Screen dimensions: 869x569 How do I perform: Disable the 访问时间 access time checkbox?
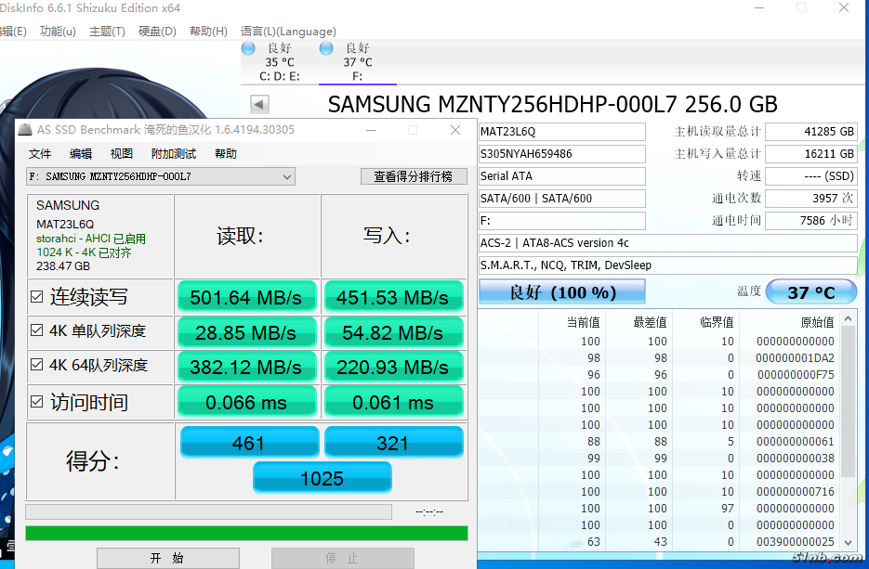[x=37, y=402]
